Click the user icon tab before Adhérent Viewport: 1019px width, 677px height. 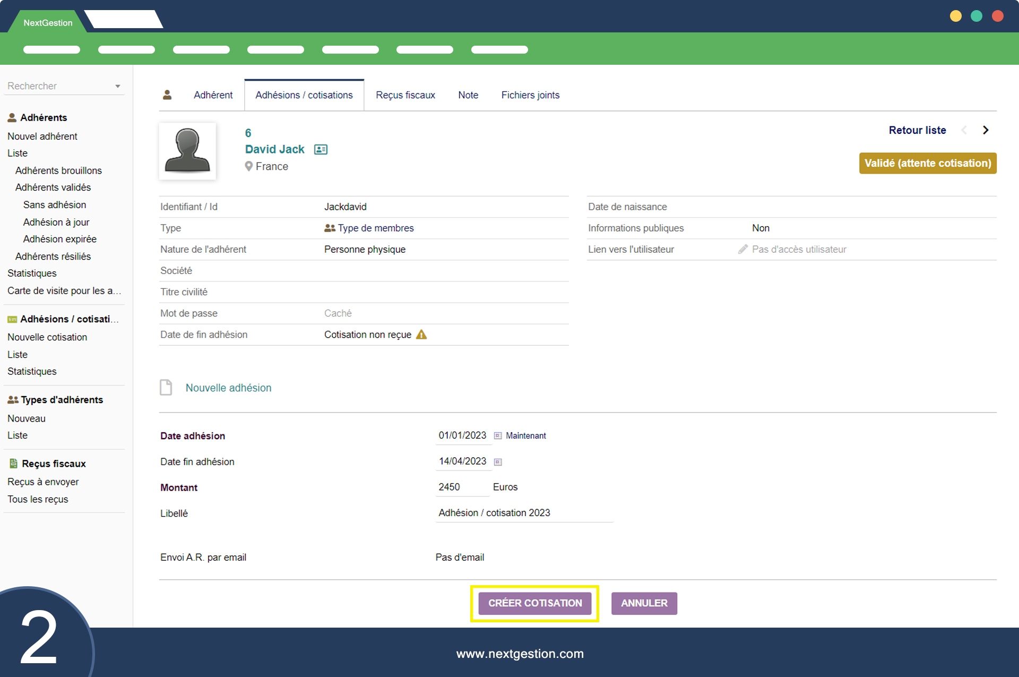167,95
